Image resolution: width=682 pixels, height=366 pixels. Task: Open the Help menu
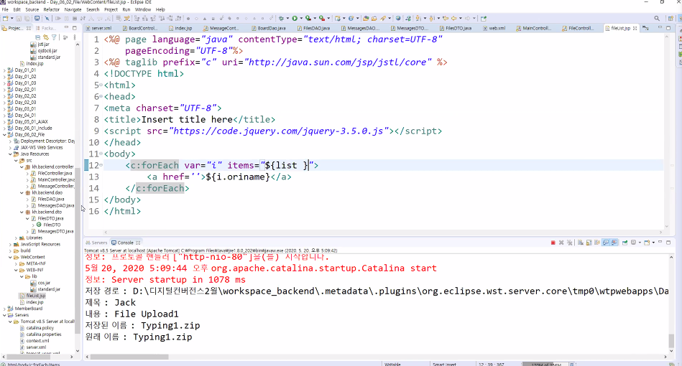coord(160,9)
